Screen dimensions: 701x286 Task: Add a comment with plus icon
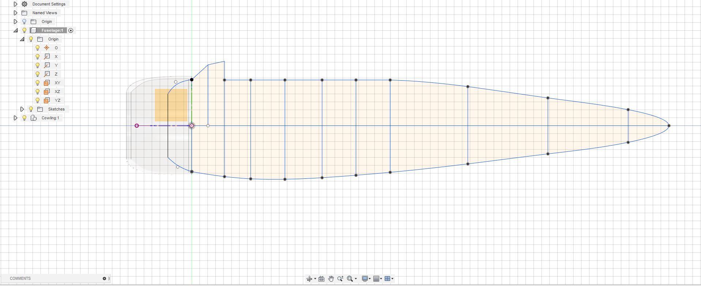point(104,279)
